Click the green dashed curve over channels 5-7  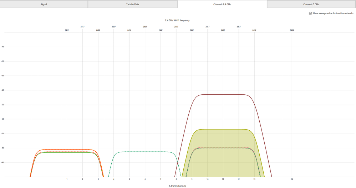click(x=145, y=152)
